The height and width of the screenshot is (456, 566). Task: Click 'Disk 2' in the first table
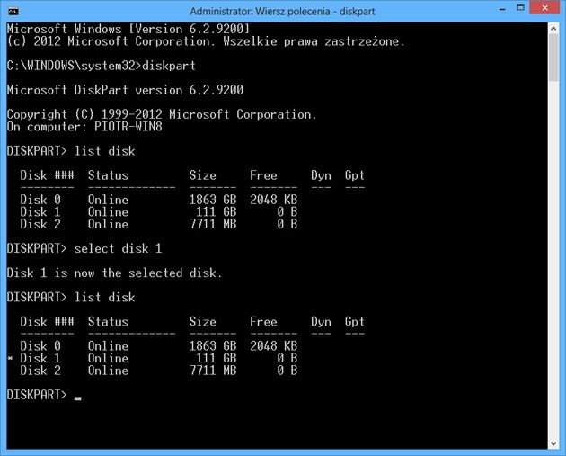pos(40,224)
